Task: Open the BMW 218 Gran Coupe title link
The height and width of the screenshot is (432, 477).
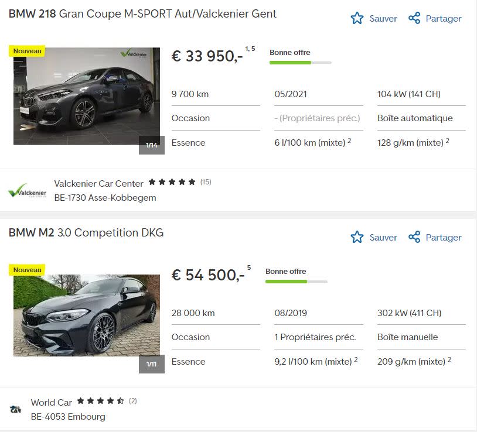Action: pyautogui.click(x=142, y=13)
